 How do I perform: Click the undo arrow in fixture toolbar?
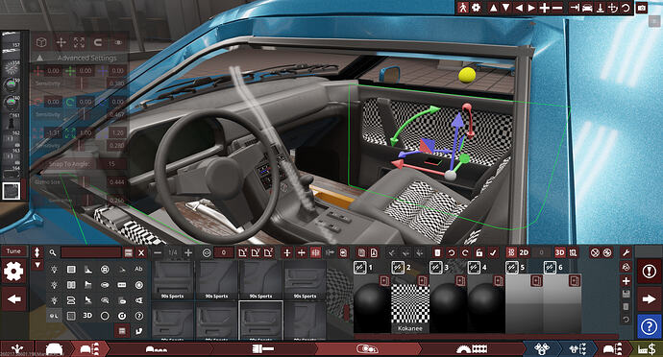tap(452, 252)
